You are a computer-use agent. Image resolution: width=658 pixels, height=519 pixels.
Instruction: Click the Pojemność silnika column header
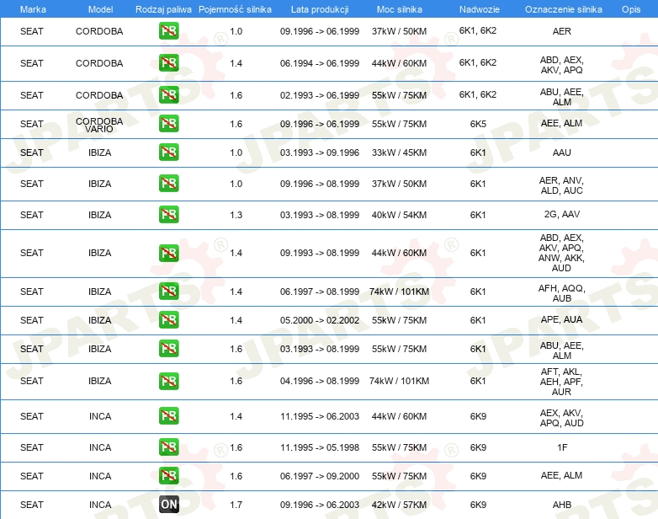[x=235, y=9]
